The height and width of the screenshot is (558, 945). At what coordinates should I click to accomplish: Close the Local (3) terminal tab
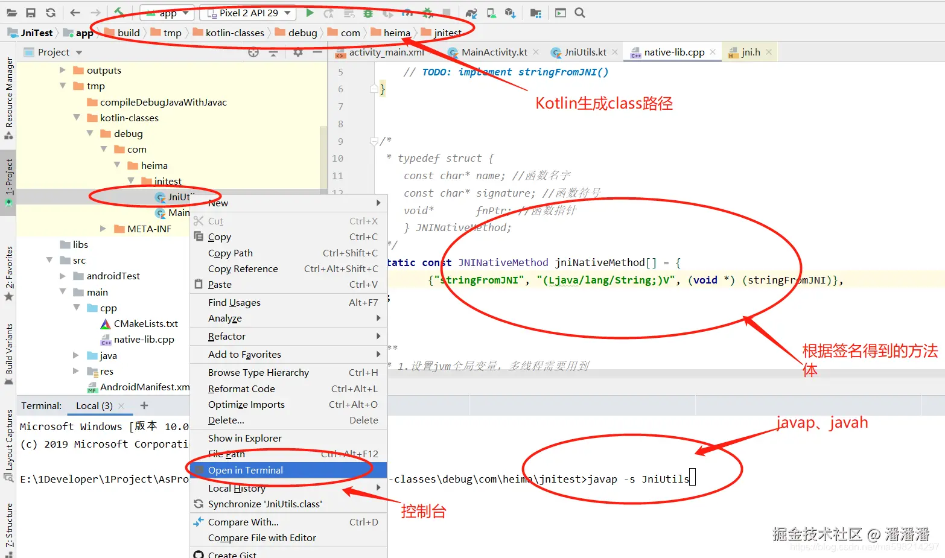point(121,406)
